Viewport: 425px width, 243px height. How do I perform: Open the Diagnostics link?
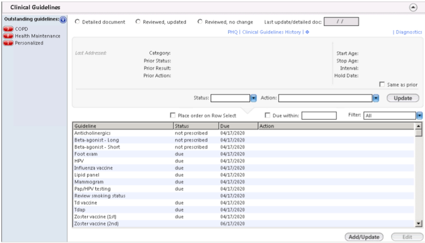coord(409,32)
